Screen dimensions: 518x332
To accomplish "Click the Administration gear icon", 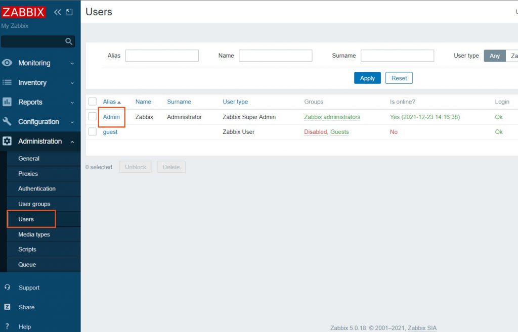I will click(x=7, y=141).
